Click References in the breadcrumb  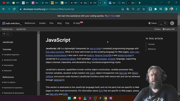[x=7, y=29]
